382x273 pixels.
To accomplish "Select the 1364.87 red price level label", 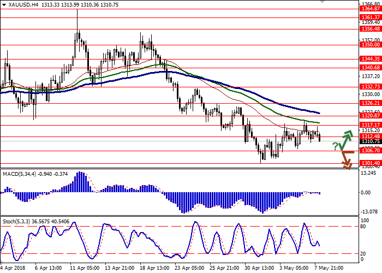I will click(x=369, y=9).
